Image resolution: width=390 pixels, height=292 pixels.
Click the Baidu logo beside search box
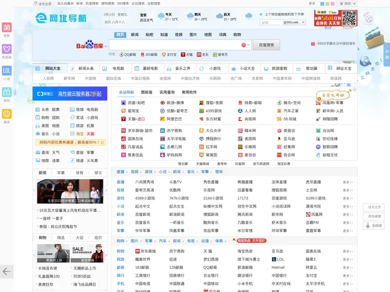tap(89, 45)
